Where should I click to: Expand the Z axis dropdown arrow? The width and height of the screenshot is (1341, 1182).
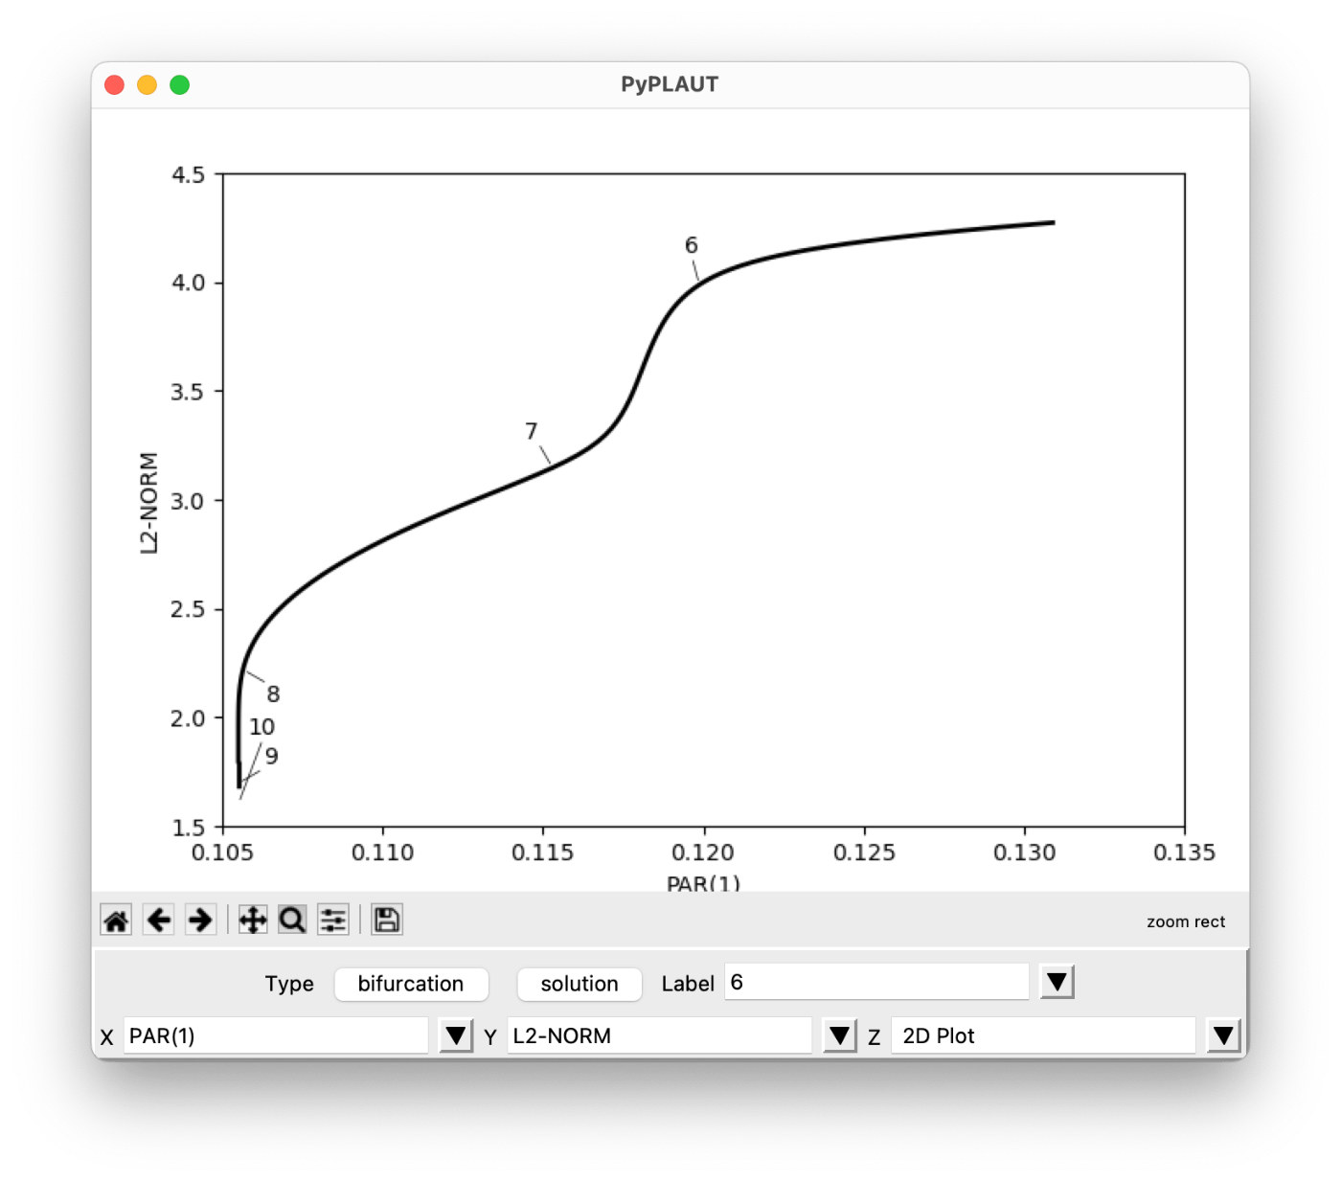[x=1224, y=1035]
